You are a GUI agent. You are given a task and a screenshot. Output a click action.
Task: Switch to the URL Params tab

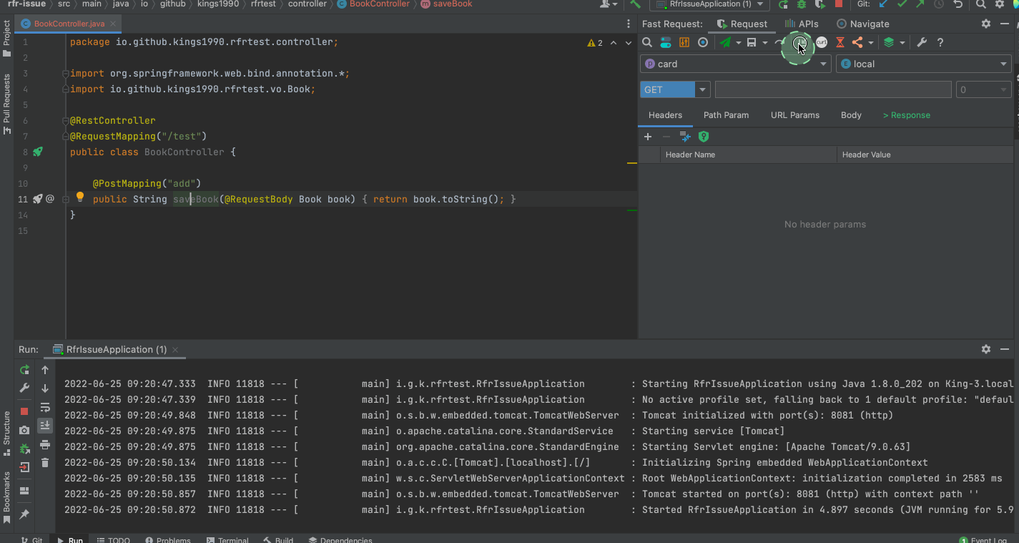[794, 115]
